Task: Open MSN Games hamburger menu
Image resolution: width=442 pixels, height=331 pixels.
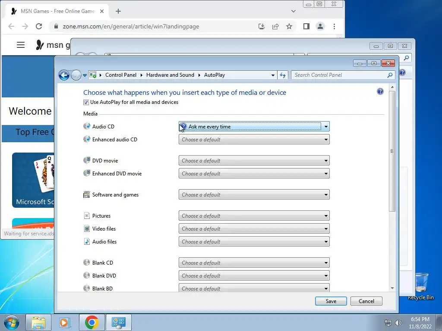Action: (x=21, y=45)
